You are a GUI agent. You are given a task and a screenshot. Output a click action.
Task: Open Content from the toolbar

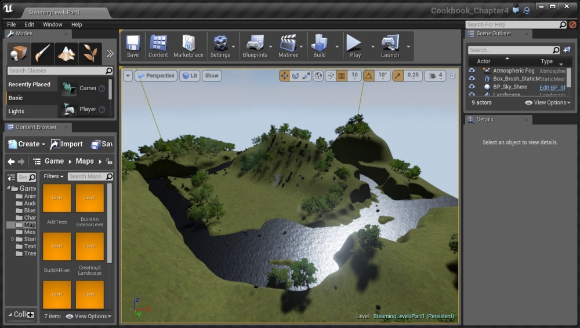click(158, 46)
